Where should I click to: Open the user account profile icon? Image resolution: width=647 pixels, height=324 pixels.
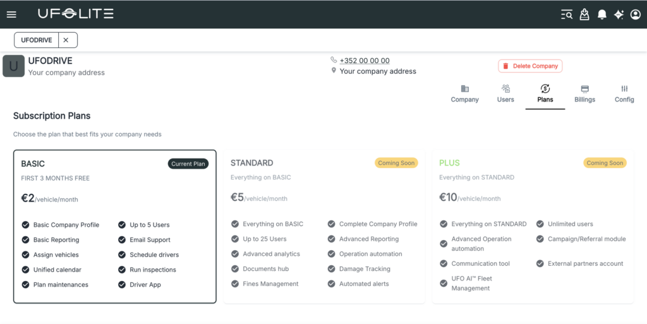tap(636, 15)
